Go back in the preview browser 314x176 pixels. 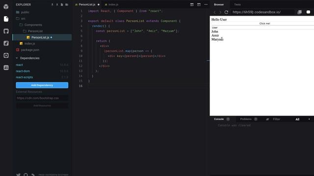point(215,12)
